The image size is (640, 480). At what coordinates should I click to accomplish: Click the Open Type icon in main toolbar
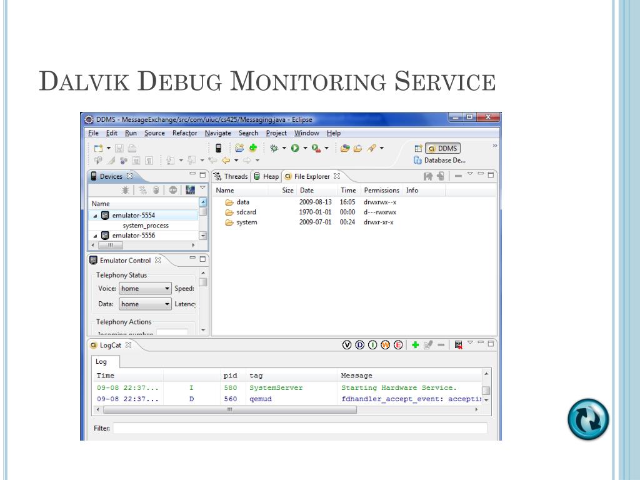tap(345, 148)
